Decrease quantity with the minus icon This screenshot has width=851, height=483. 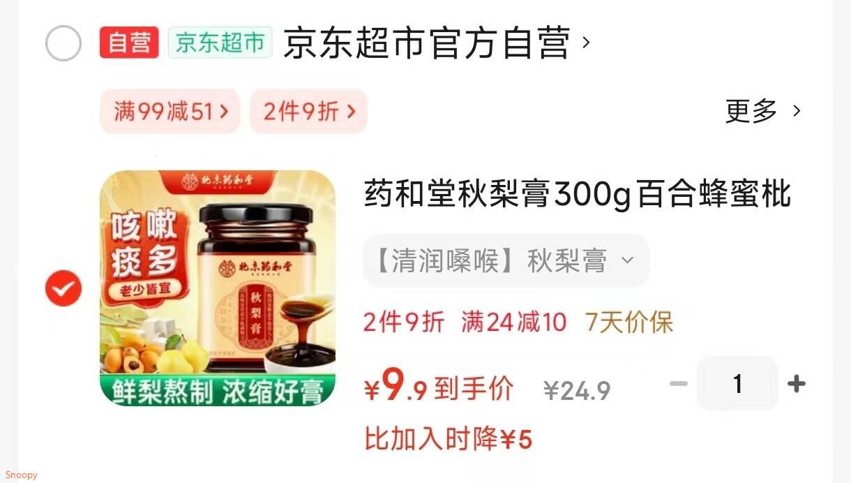pyautogui.click(x=679, y=383)
